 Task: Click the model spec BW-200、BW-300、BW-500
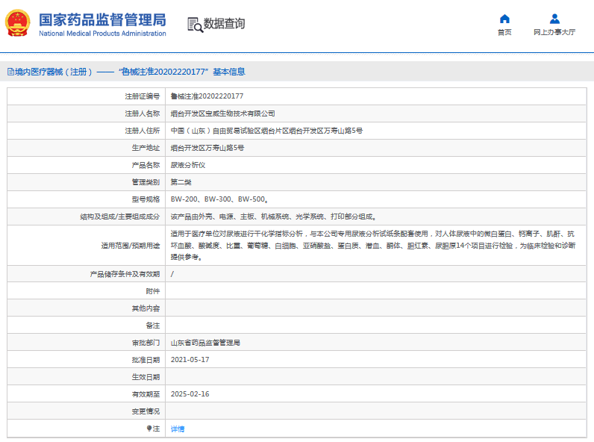coord(219,199)
